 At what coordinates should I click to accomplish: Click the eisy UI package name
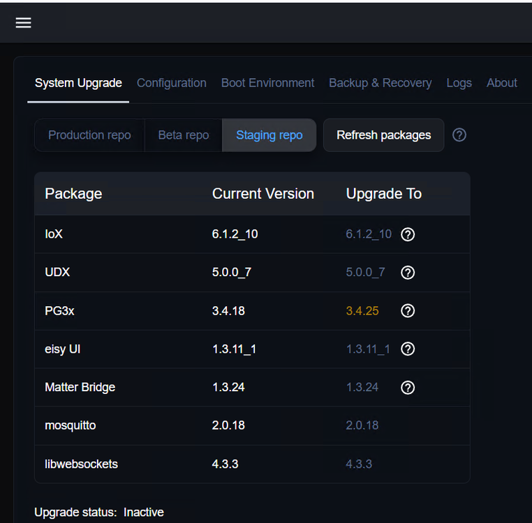(x=62, y=349)
